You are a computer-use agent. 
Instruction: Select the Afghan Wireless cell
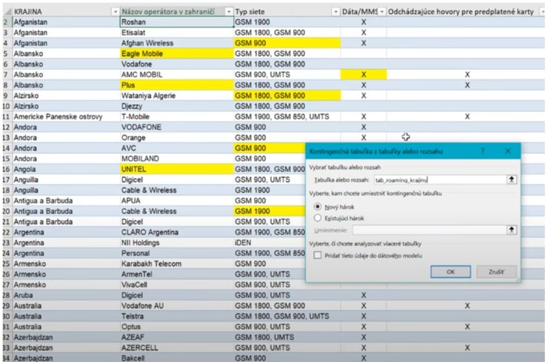pos(177,43)
